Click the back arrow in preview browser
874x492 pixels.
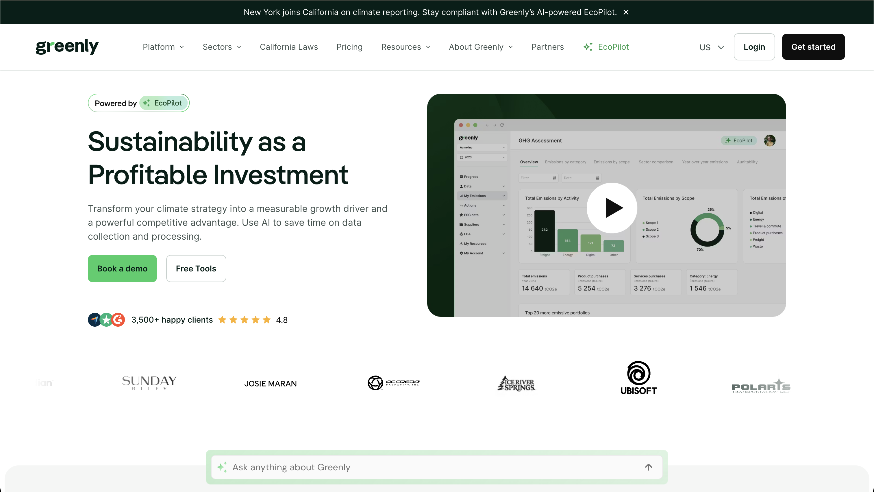[x=487, y=125]
